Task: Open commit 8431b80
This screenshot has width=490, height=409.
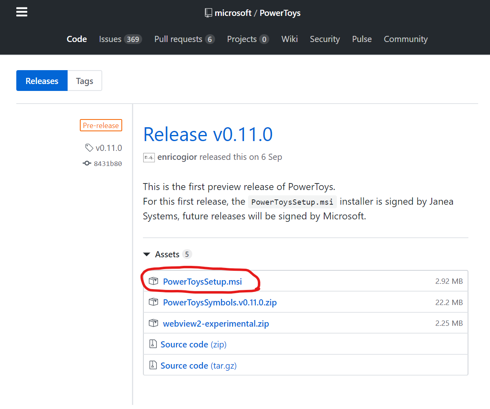Action: tap(108, 164)
